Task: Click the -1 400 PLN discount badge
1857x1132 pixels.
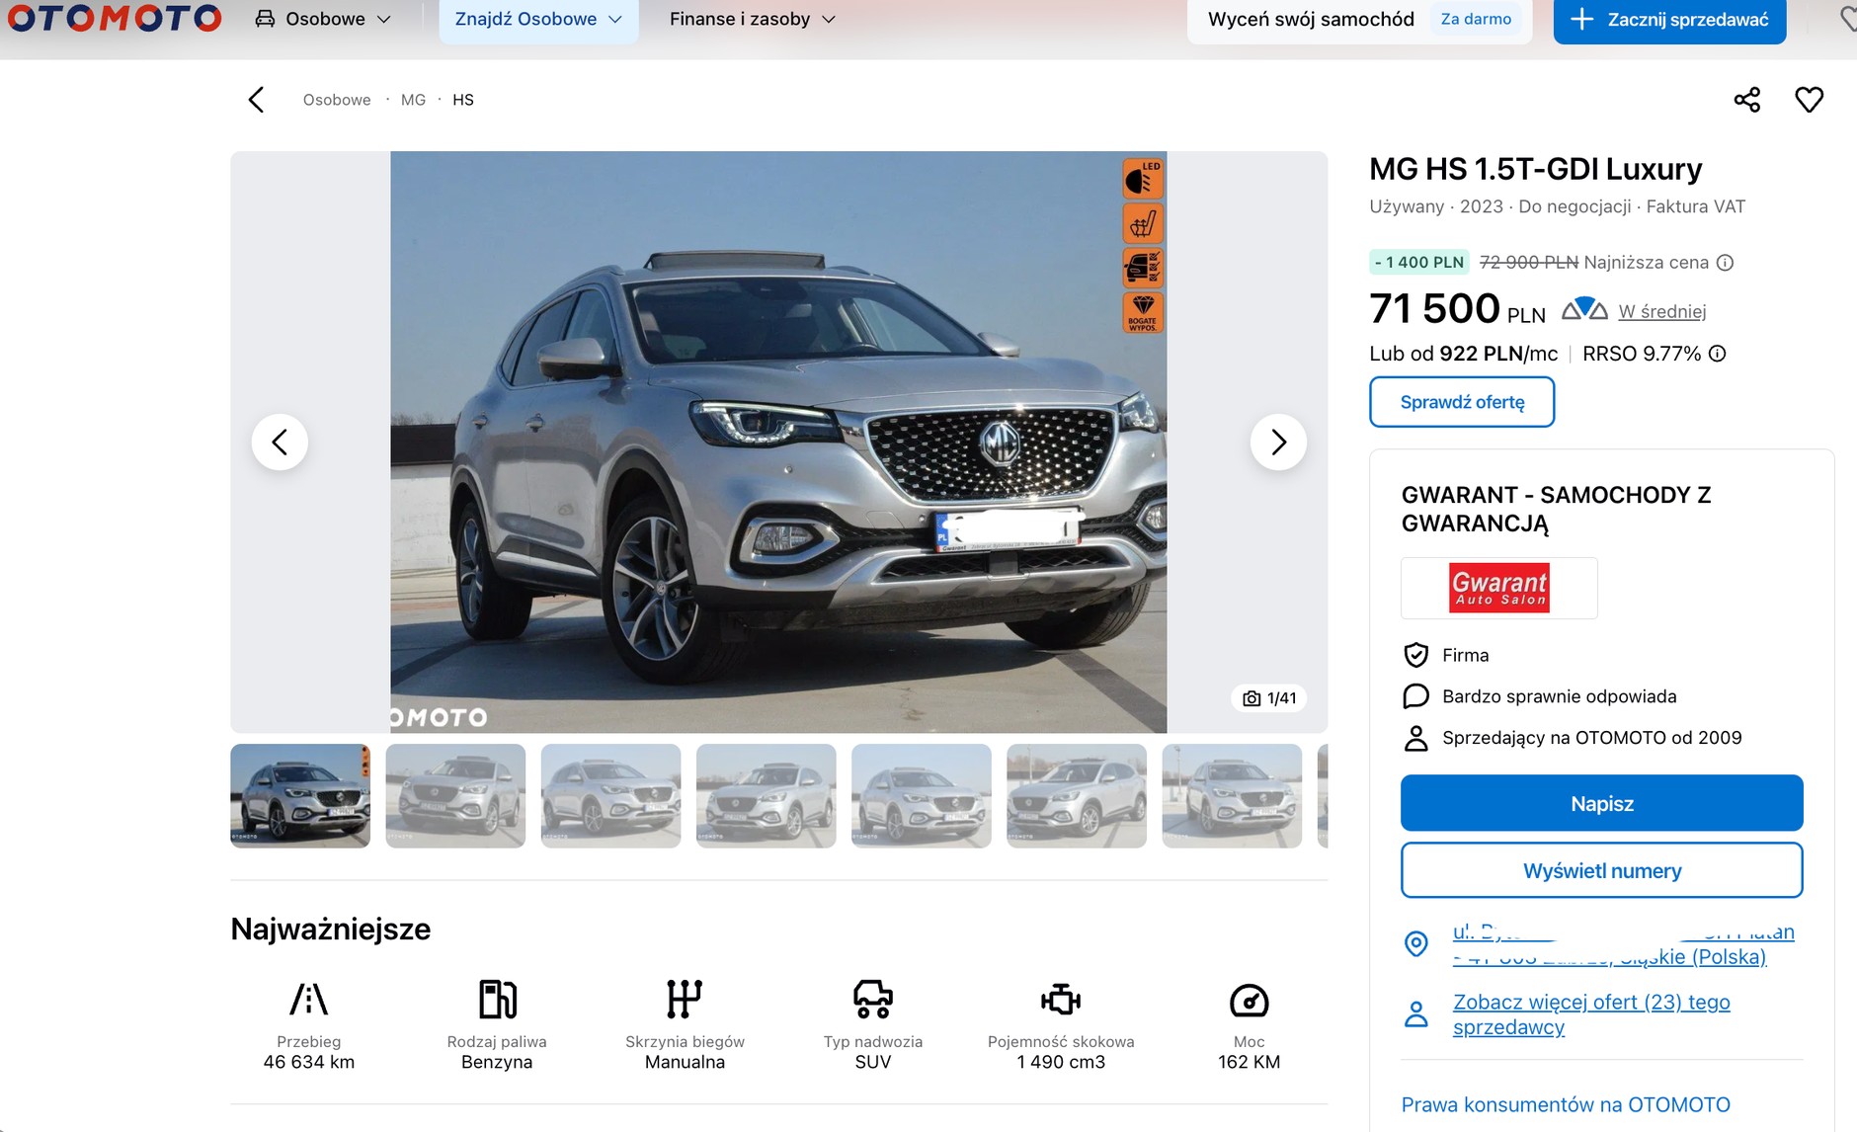Action: tap(1419, 262)
